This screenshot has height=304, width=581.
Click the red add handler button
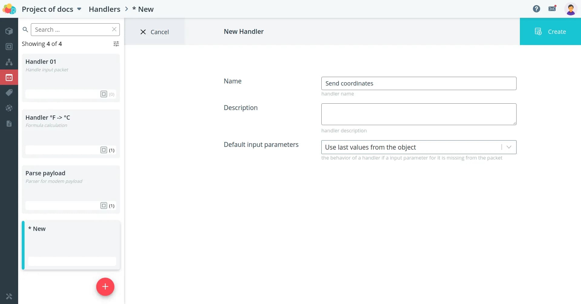[x=105, y=286]
